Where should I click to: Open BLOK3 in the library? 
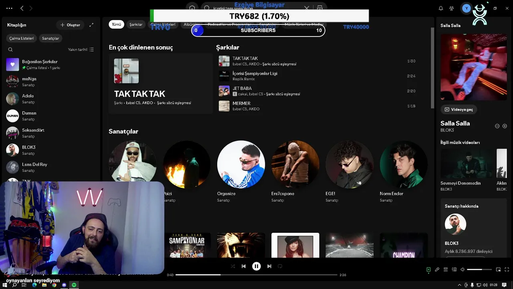pos(51,150)
